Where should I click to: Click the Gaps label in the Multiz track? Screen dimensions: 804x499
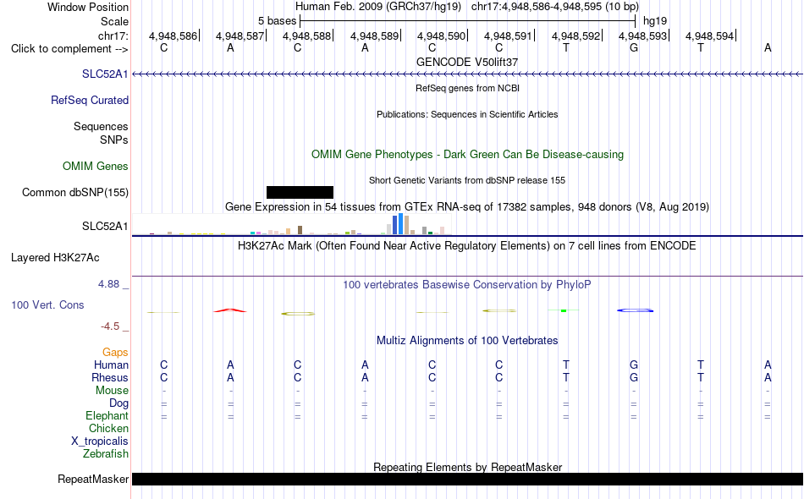tap(115, 353)
